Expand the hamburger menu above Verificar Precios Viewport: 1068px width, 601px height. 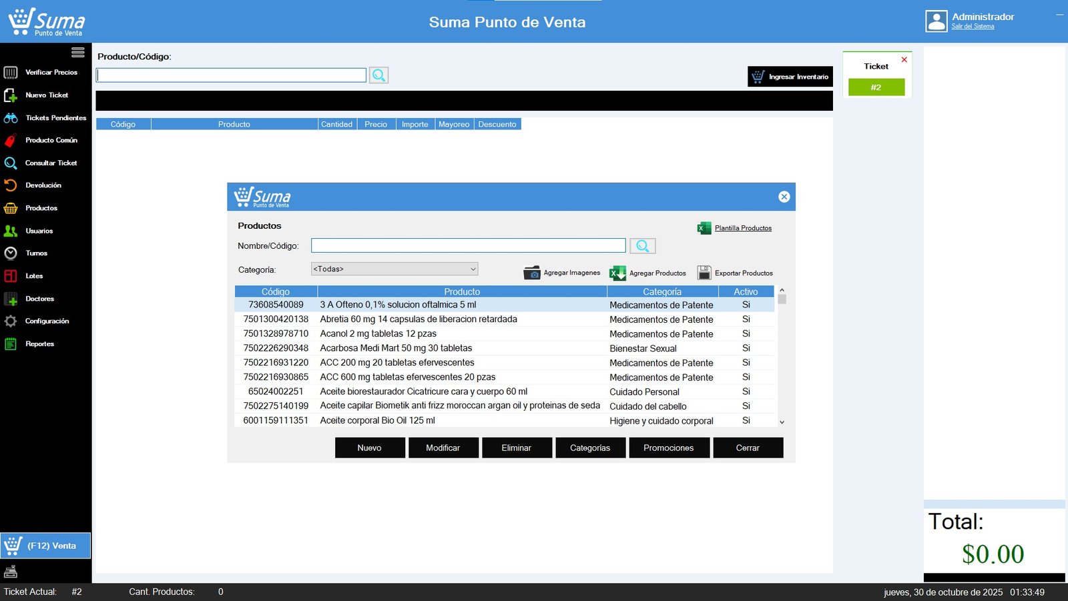[78, 52]
